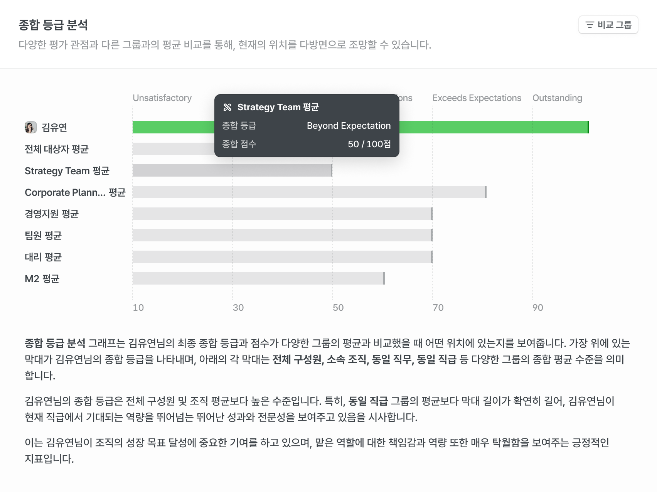Click the 종합 등급 분석 section title
657x492 pixels.
53,25
